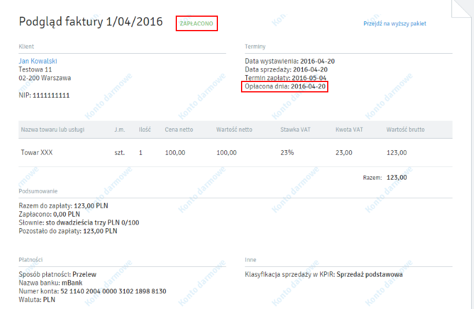Click 'Sposób płatności: Przelew' line
The width and height of the screenshot is (474, 309).
[x=57, y=274]
